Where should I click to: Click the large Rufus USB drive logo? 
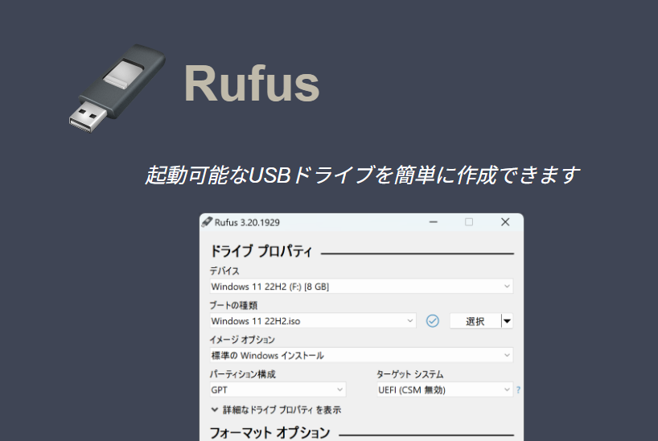(x=116, y=85)
